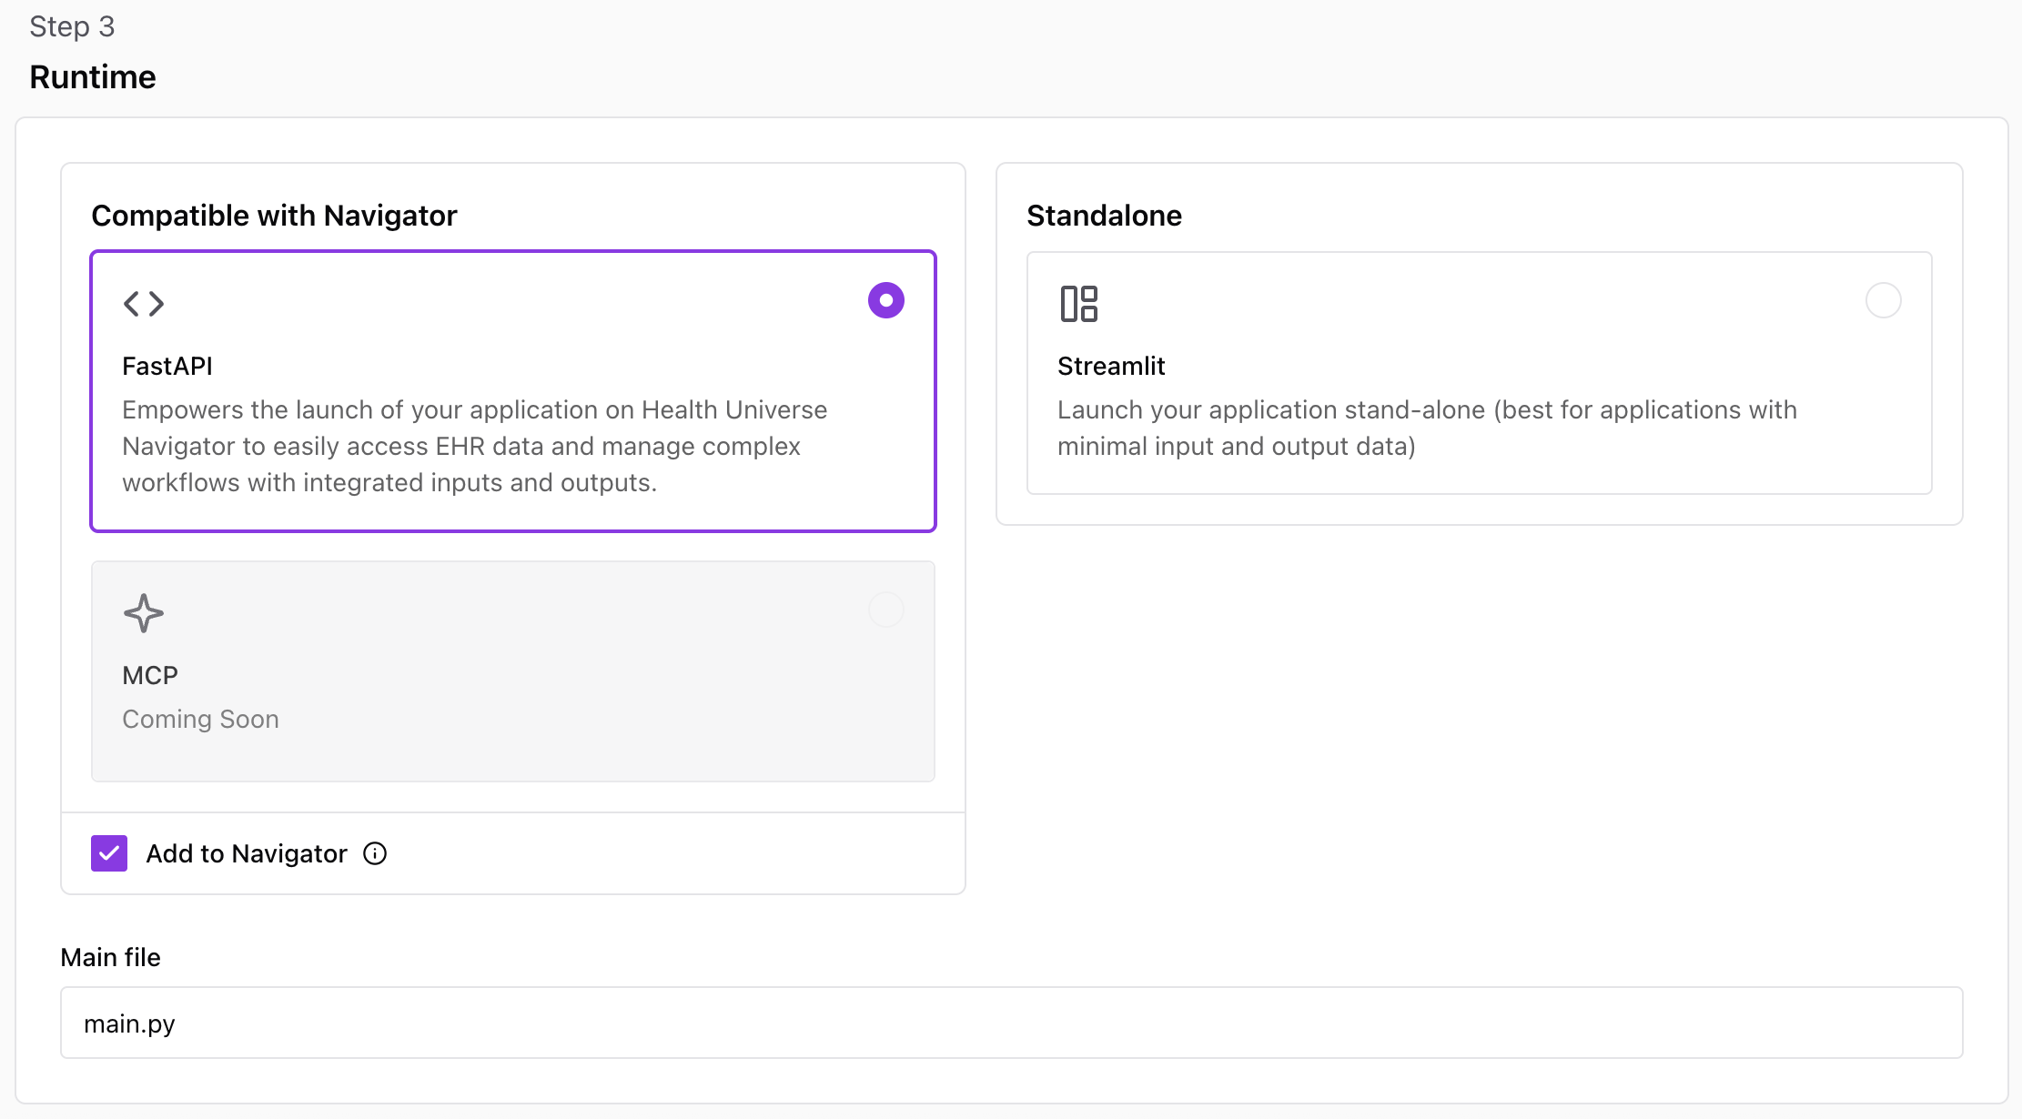
Task: Click the Streamlit description paragraph
Action: tap(1427, 428)
